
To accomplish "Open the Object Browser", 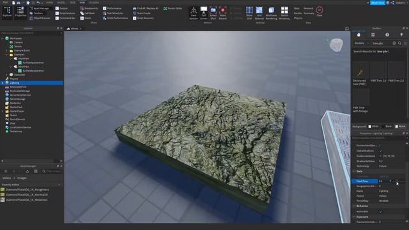I will pos(40,19).
